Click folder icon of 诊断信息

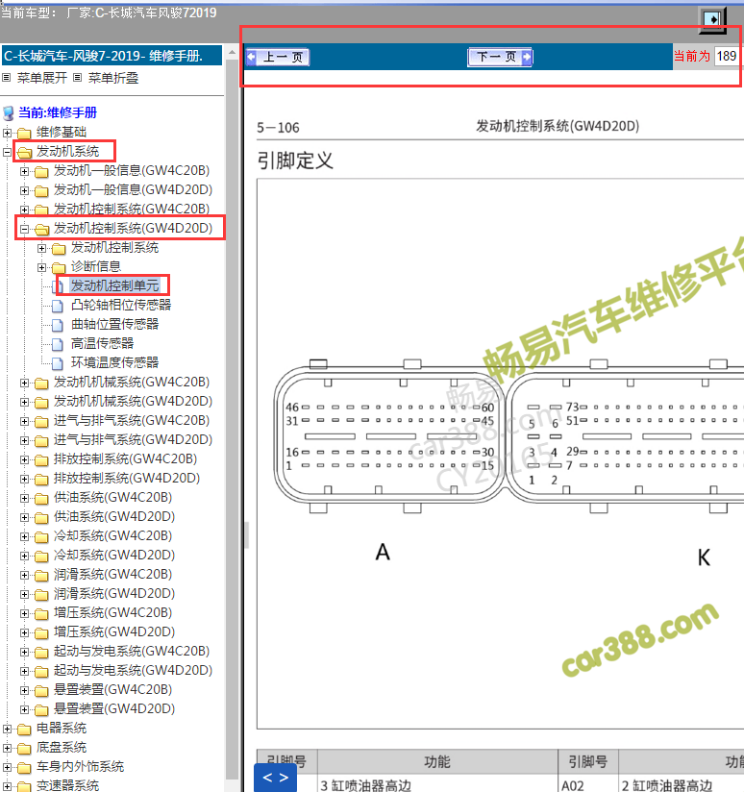(59, 268)
